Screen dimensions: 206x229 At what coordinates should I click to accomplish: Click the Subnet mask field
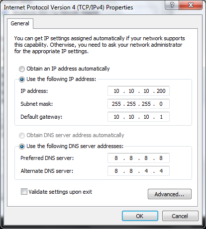138,104
